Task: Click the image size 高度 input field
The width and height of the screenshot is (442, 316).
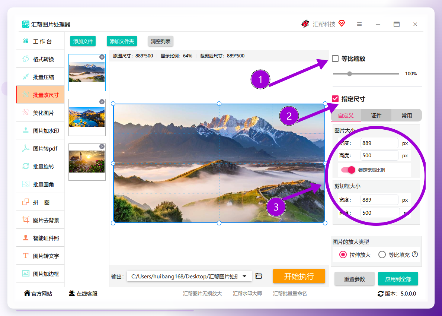Action: tap(379, 155)
